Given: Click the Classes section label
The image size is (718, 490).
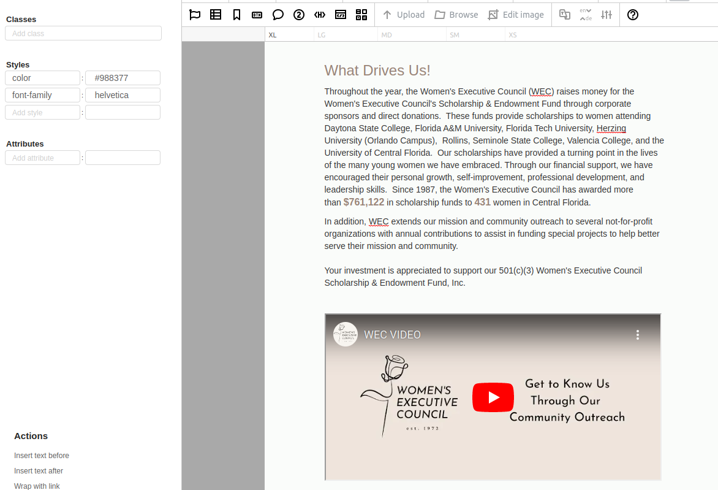Looking at the screenshot, I should click(x=21, y=20).
